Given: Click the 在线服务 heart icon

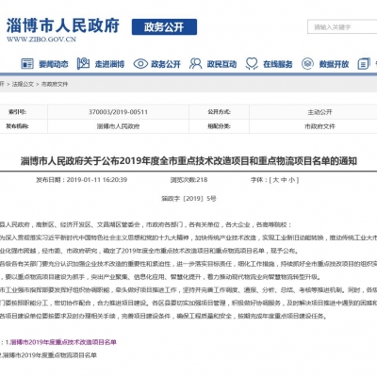Looking at the screenshot, I should (x=252, y=64).
